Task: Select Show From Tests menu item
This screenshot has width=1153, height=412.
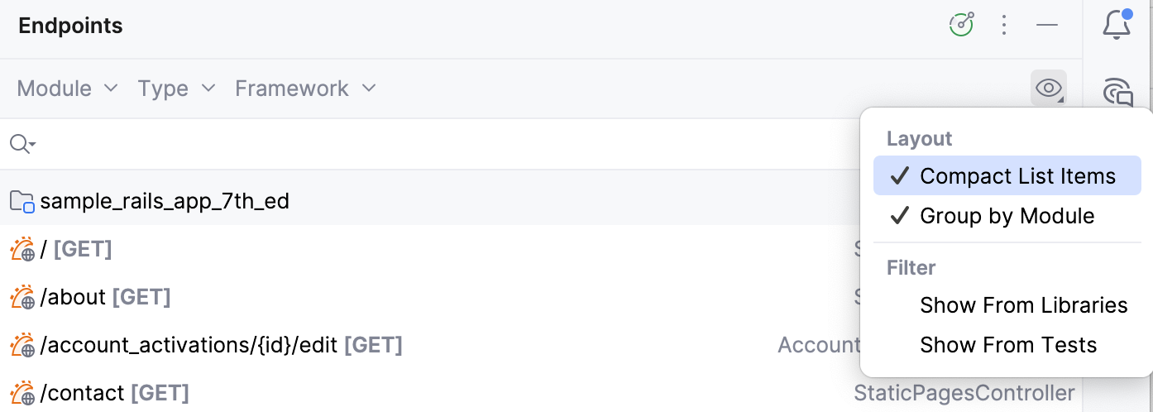Action: coord(1008,345)
